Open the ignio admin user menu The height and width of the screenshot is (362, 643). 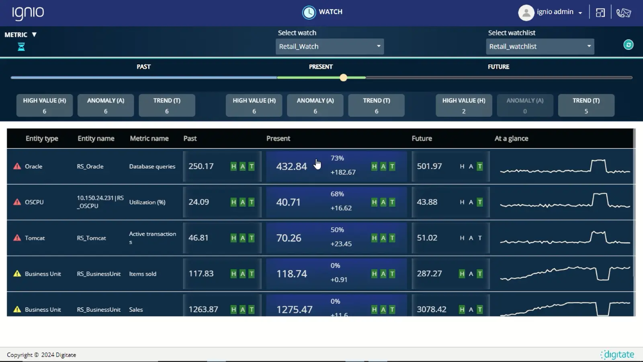pyautogui.click(x=559, y=12)
